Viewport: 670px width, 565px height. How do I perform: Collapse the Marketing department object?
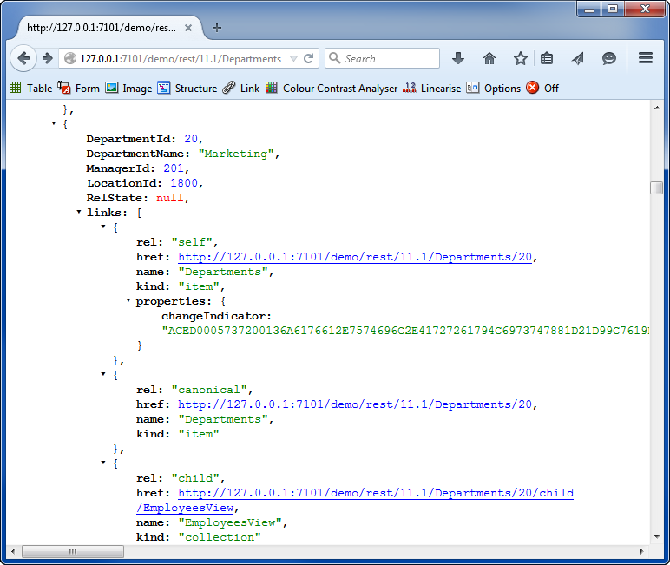tap(54, 123)
